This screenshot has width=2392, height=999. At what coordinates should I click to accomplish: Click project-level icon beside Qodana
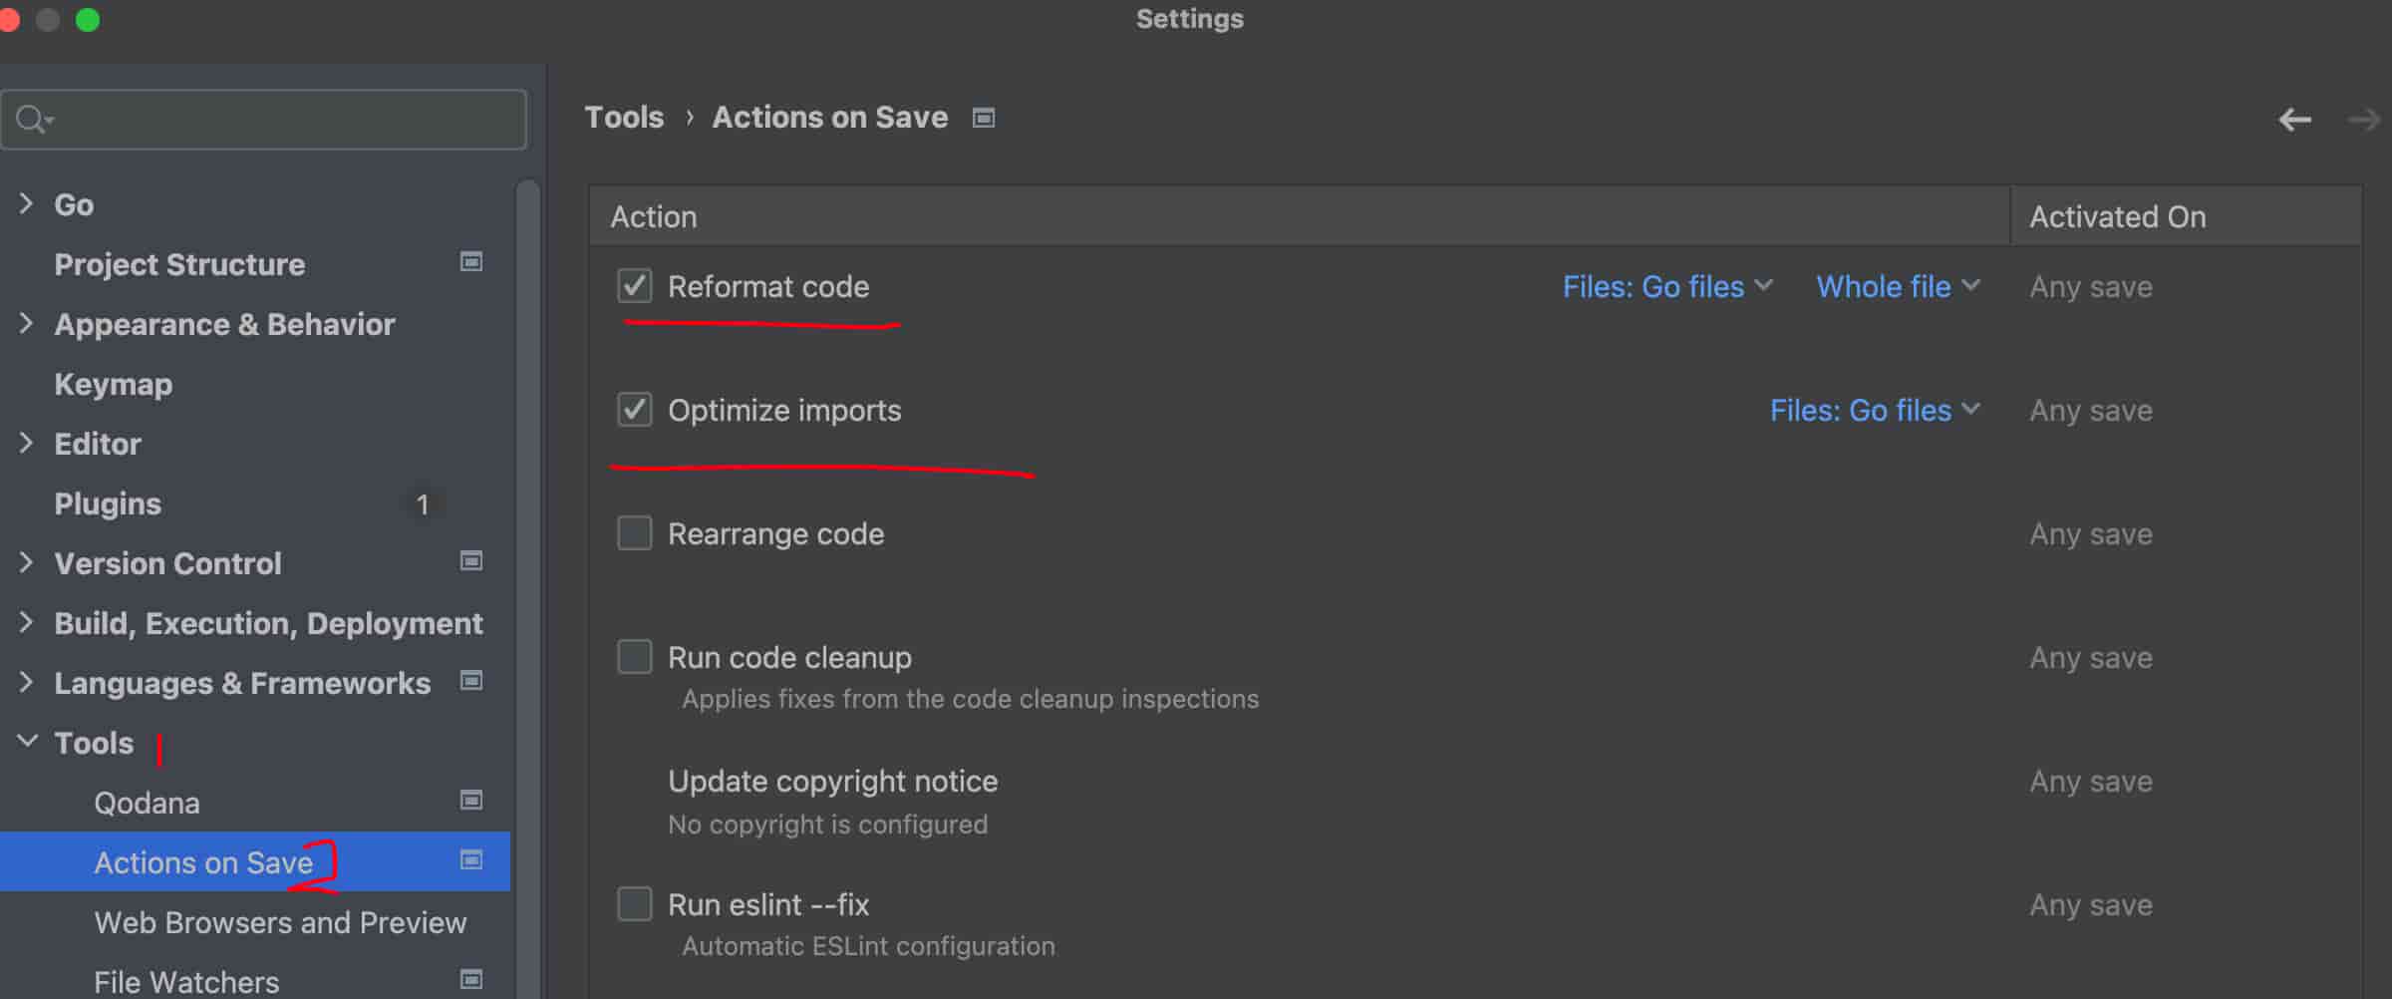[471, 801]
